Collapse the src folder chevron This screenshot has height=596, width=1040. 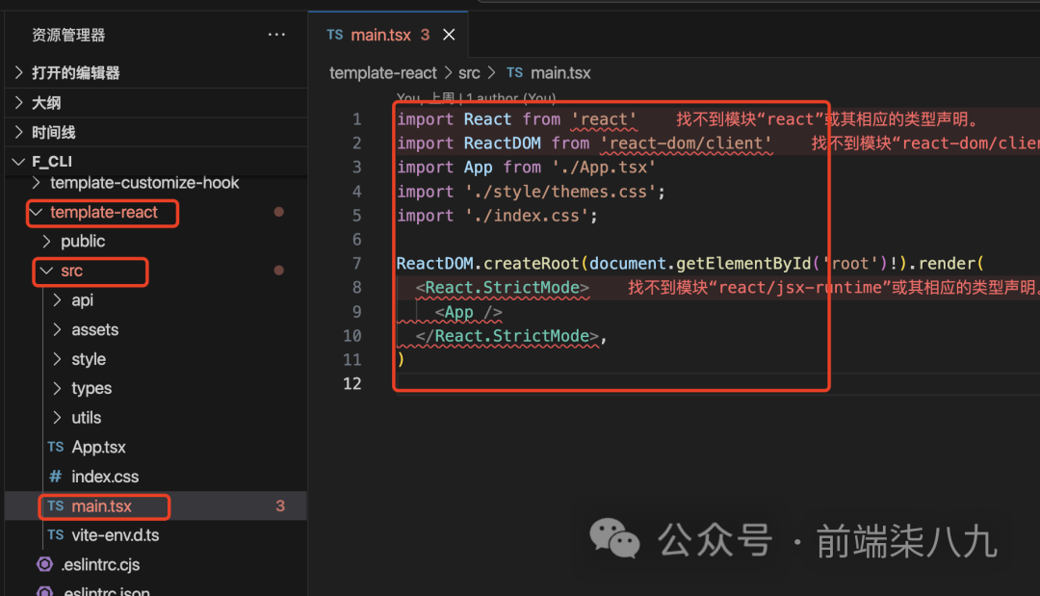(x=46, y=271)
